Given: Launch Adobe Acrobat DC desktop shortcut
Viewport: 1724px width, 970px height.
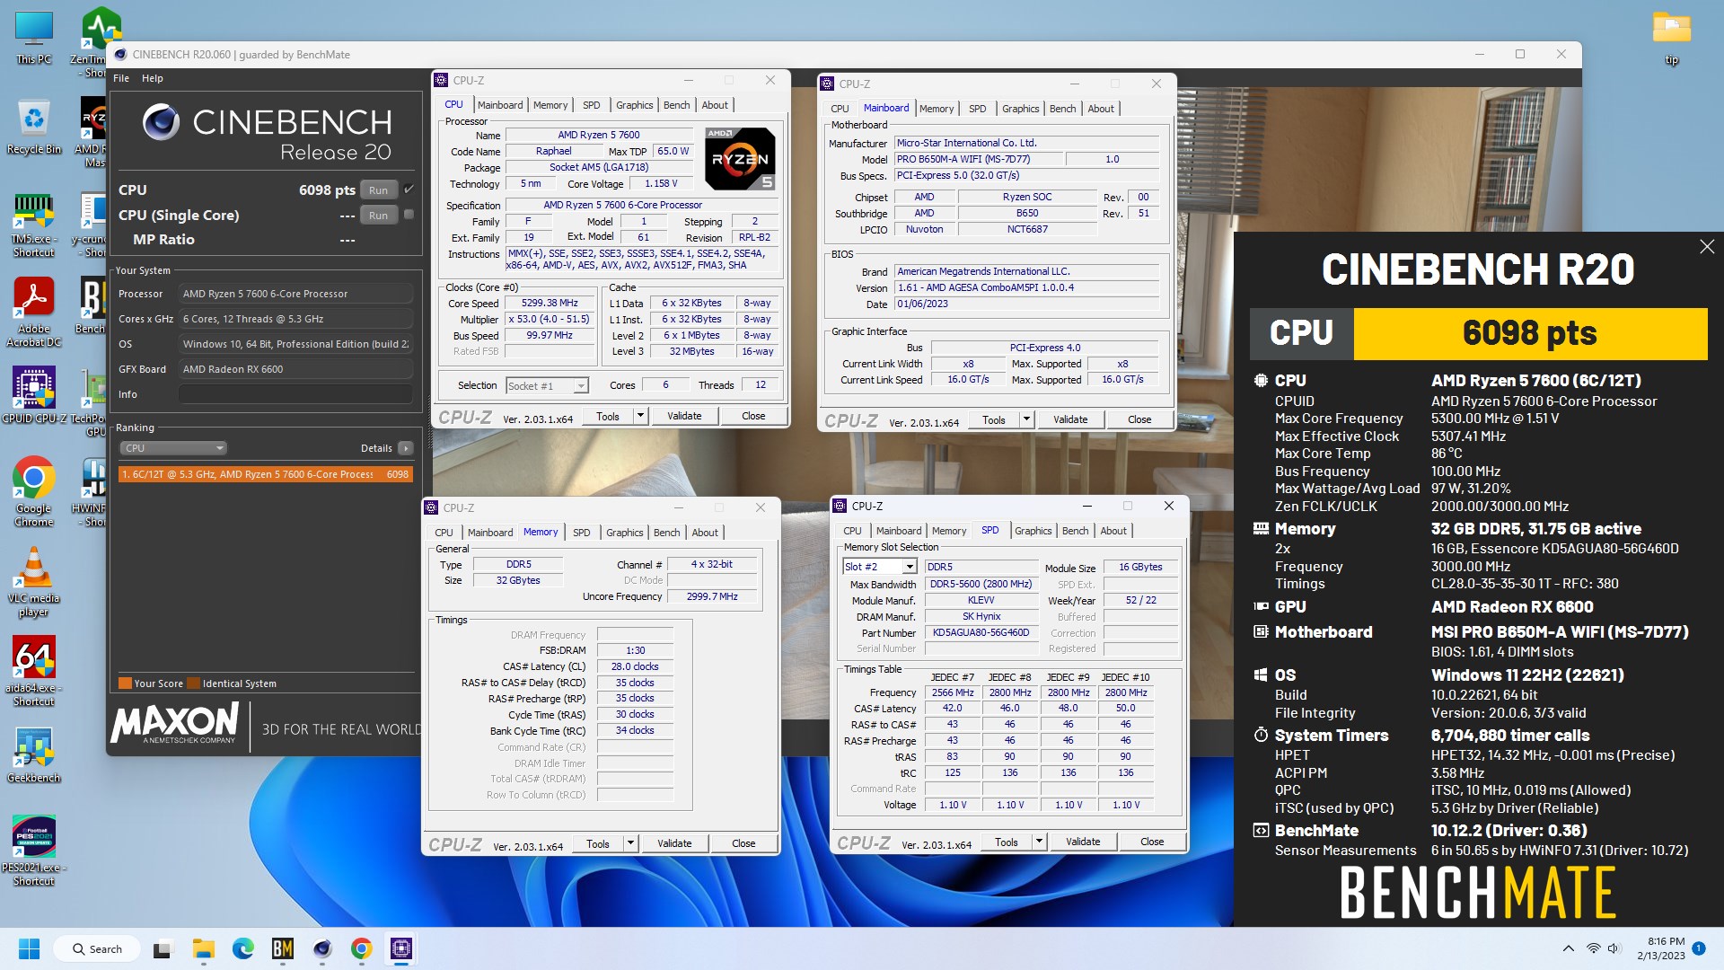Looking at the screenshot, I should pyautogui.click(x=34, y=311).
